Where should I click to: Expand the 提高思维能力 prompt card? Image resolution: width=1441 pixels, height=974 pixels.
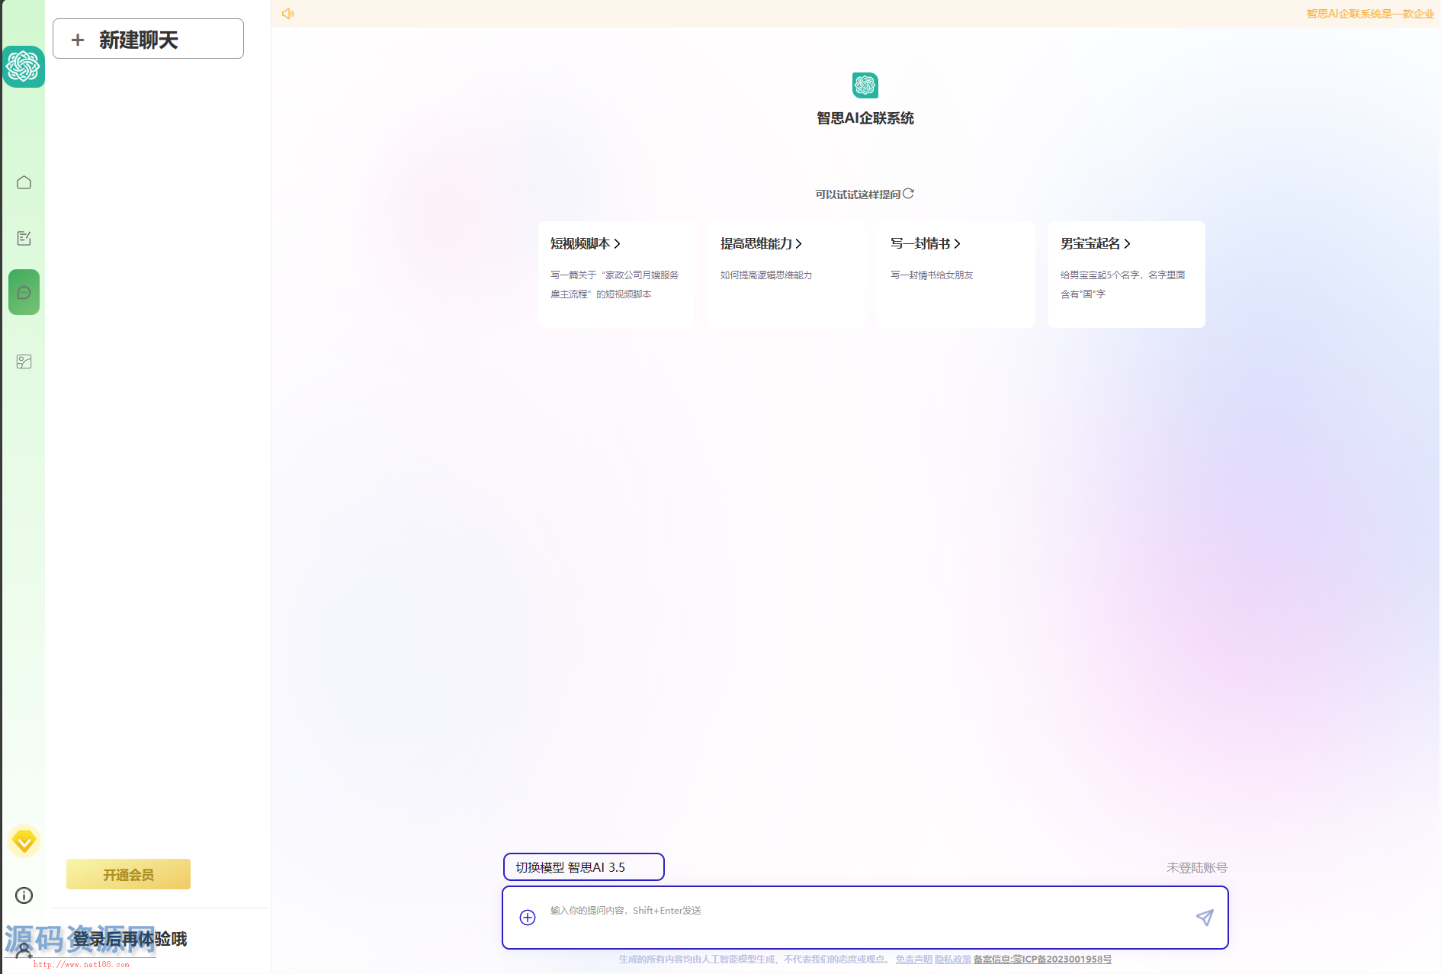pyautogui.click(x=786, y=274)
